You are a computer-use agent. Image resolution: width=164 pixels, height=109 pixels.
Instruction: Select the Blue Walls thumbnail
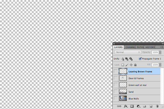pos(123,98)
